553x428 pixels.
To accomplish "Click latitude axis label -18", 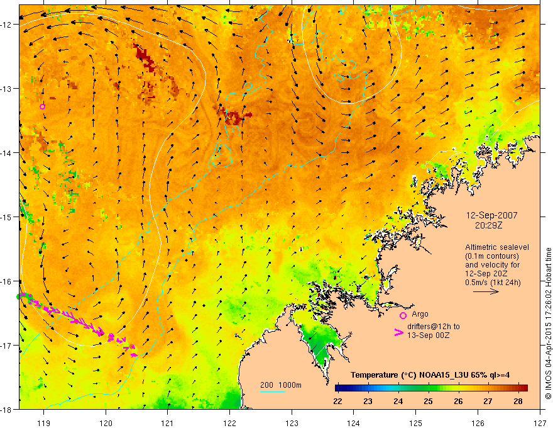I will [7, 409].
